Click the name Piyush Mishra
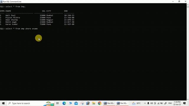Image resolution: width=189 pixels, height=106 pixels. [x=13, y=18]
